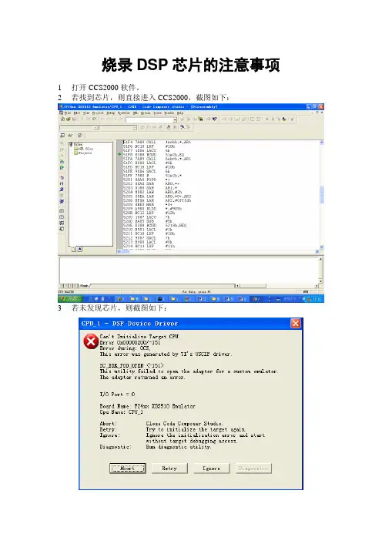382x541 pixels.
Task: Open the Debug menu in Code Composer Studio
Action: [110, 113]
